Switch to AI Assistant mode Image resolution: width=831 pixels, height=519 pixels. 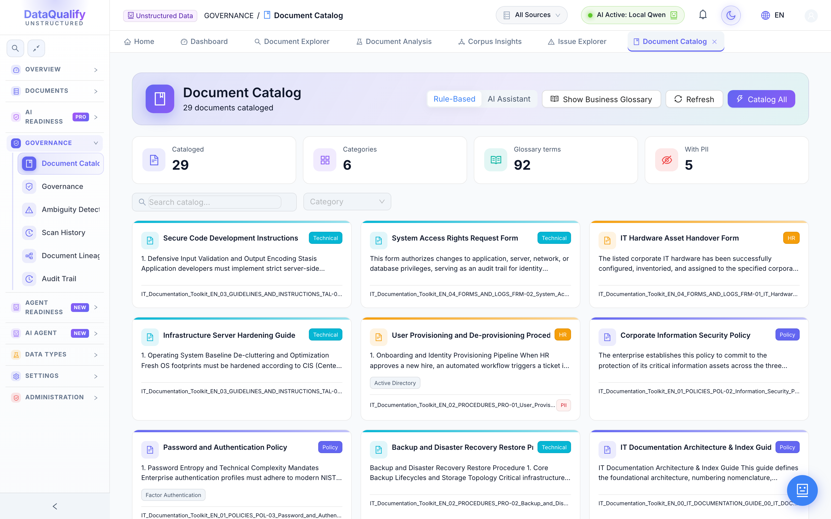(509, 99)
